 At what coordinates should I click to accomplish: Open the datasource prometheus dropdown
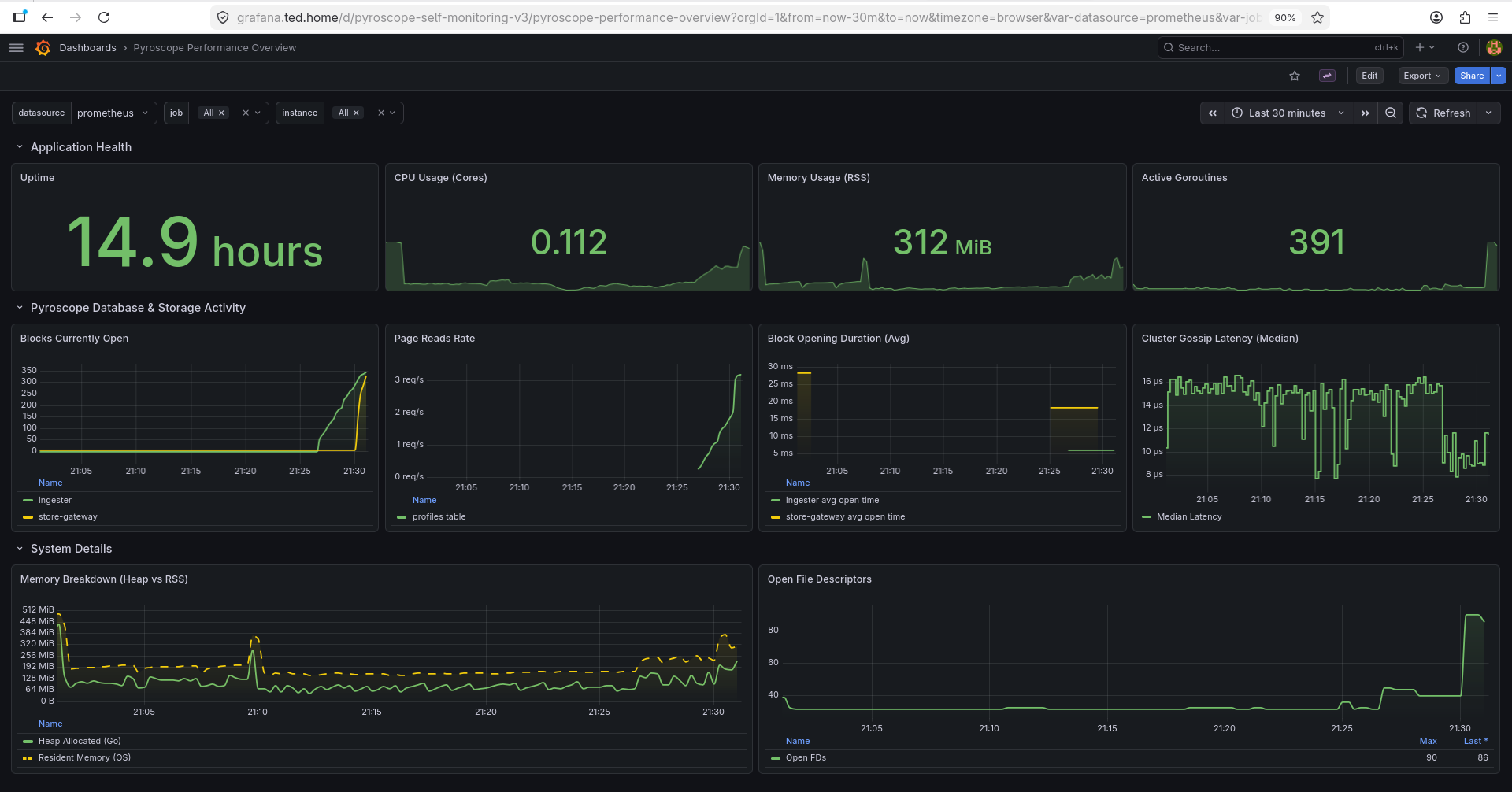pyautogui.click(x=113, y=113)
